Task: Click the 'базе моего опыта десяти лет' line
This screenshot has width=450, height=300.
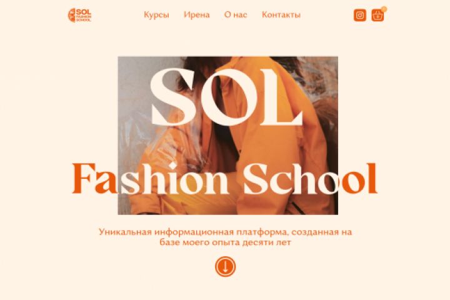Action: coord(225,242)
